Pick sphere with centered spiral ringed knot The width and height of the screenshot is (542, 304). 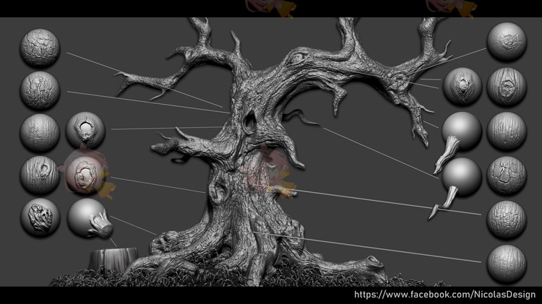coord(507,87)
